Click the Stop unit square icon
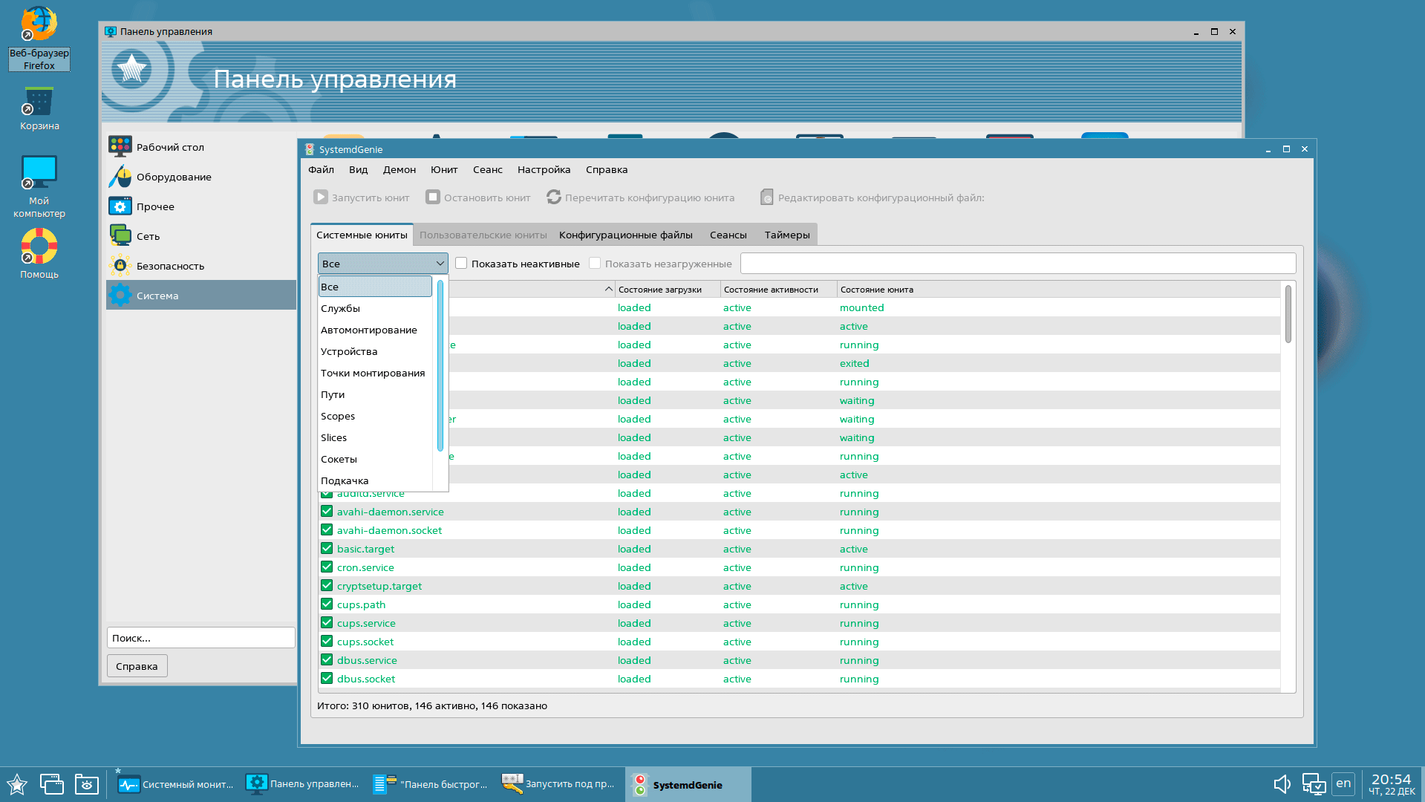1425x802 pixels. click(433, 198)
